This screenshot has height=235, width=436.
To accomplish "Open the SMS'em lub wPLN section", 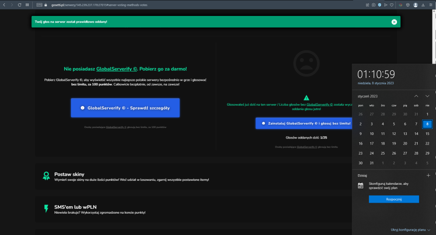I will pos(193,209).
